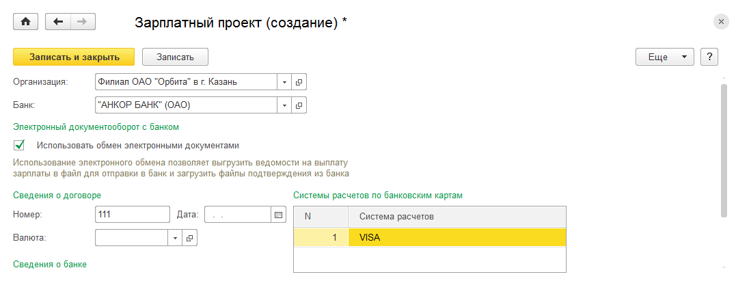Expand the Организация dropdown list

pos(284,82)
